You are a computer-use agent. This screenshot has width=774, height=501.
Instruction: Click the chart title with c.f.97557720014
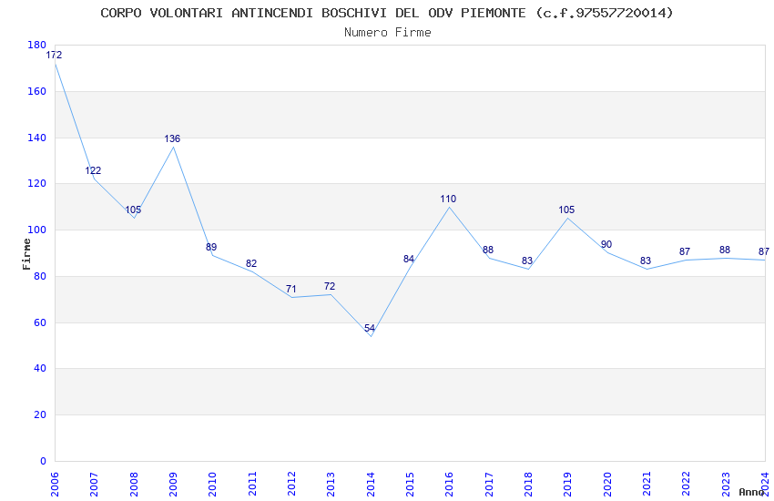386,13
